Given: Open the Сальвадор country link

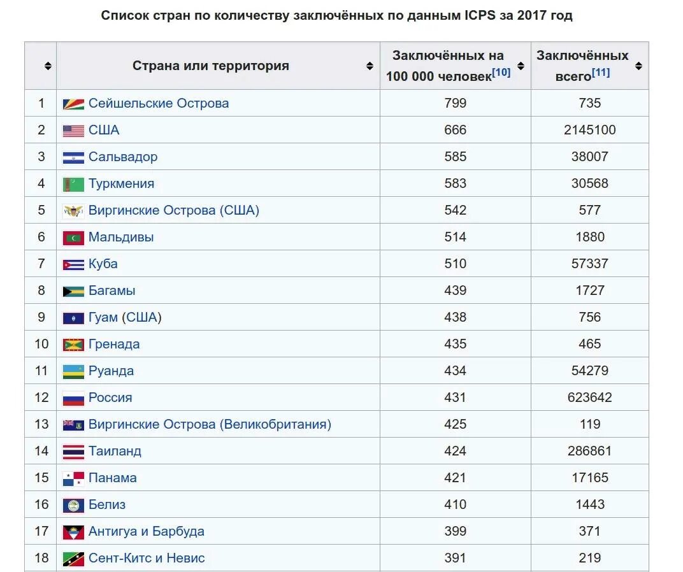Looking at the screenshot, I should (x=123, y=157).
